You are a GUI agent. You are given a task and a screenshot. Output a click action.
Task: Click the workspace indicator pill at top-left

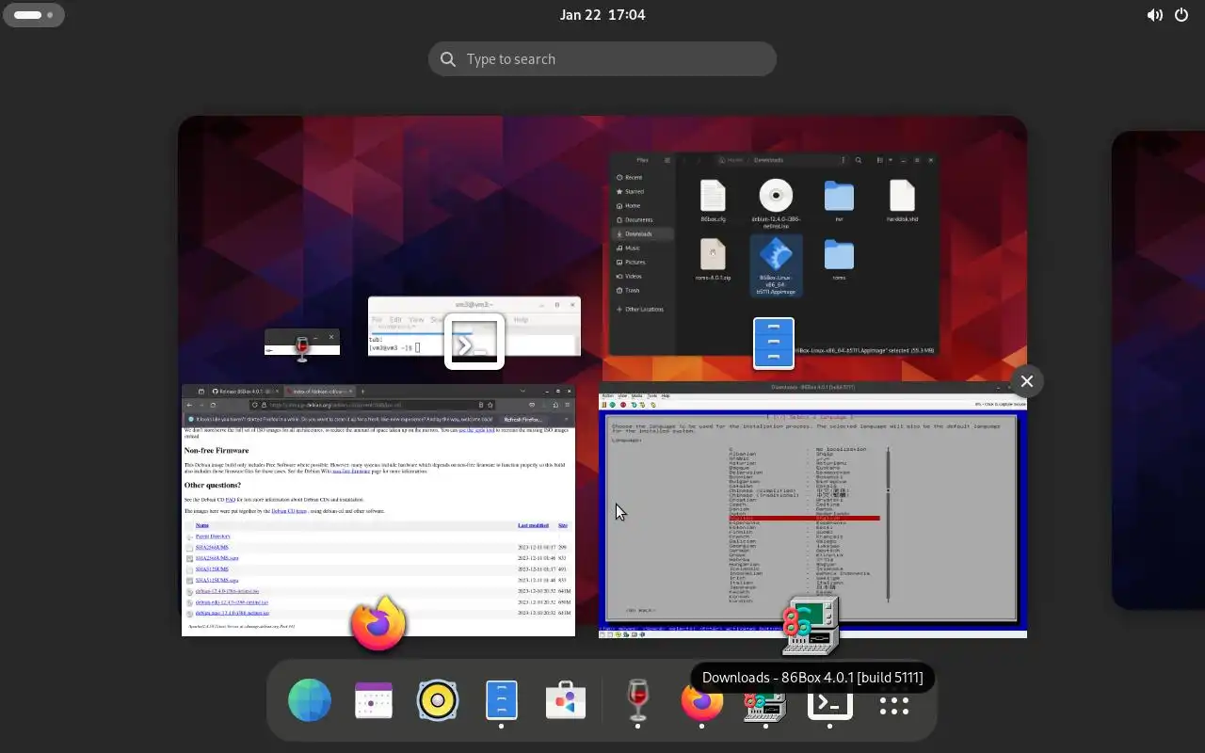(x=34, y=15)
